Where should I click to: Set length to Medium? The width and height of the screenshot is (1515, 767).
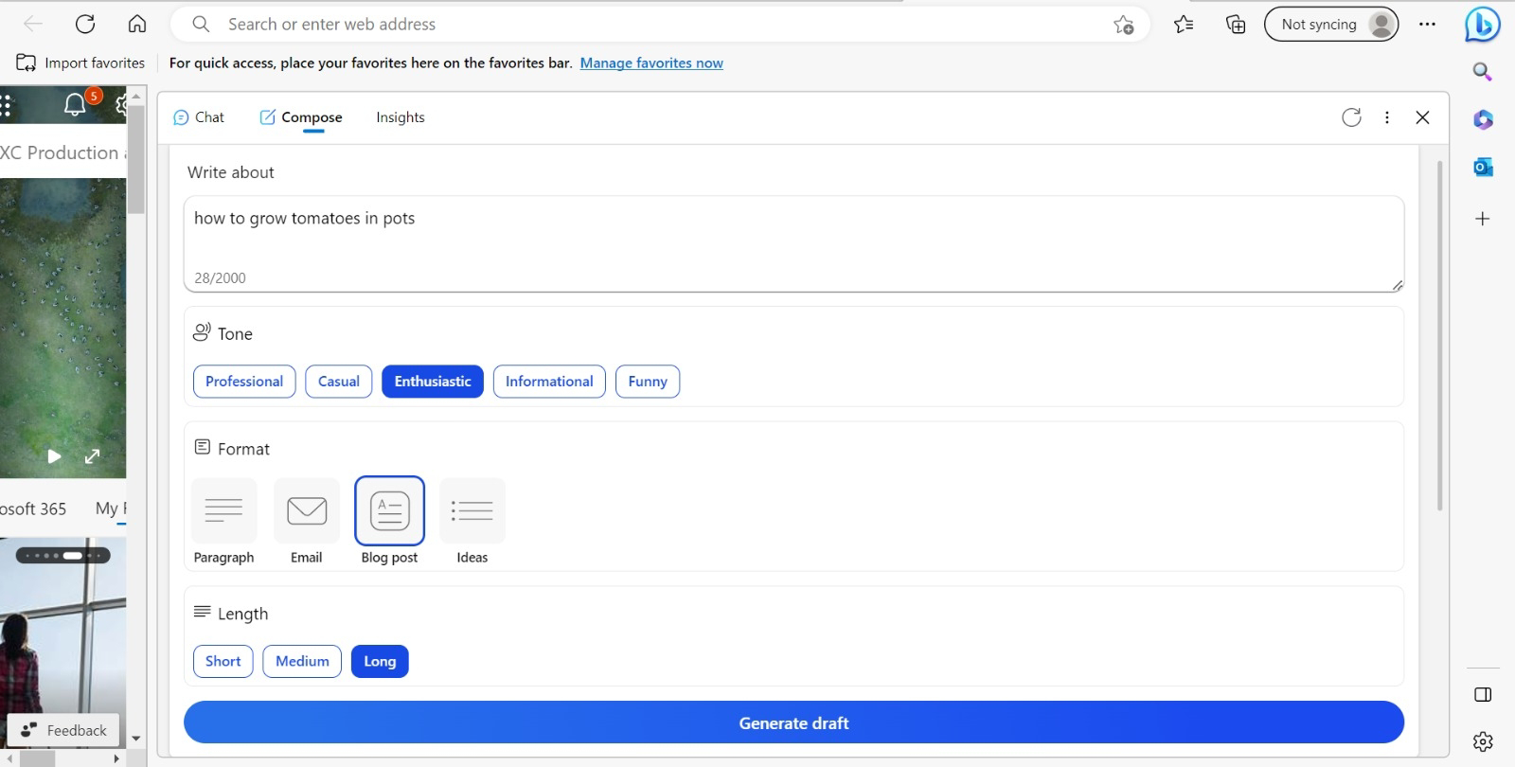(x=302, y=661)
